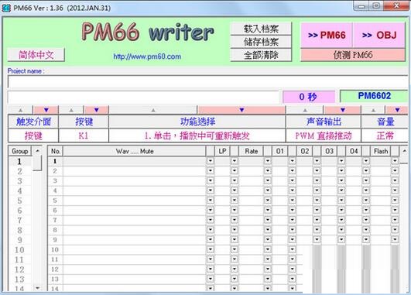Viewport: 411px width, 295px height.
Task: Click the pink down arrow above 音量 column
Action: (x=397, y=110)
